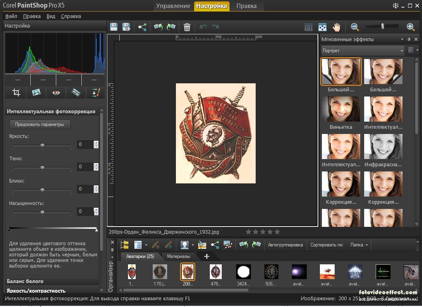Click Автогруппировка button
This screenshot has height=307, width=422.
[285, 245]
